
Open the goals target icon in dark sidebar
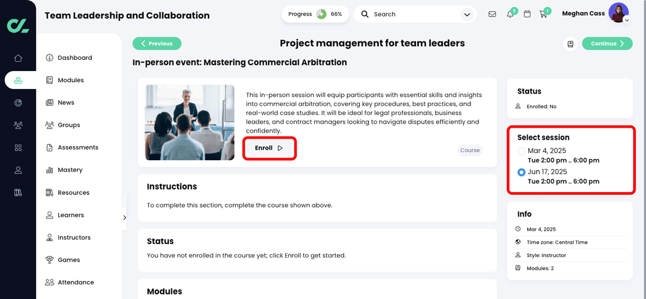pyautogui.click(x=18, y=103)
